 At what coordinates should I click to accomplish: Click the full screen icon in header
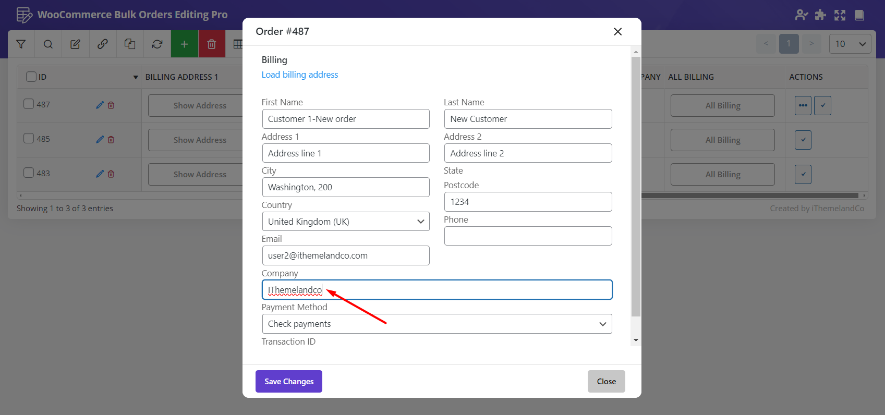coord(840,15)
